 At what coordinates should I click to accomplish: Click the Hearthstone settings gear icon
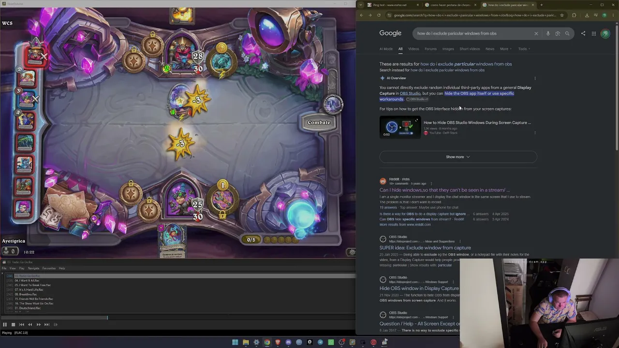352,251
